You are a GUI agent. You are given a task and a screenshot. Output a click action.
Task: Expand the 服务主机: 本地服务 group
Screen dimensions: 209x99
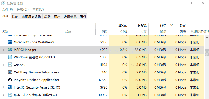pos(4,95)
